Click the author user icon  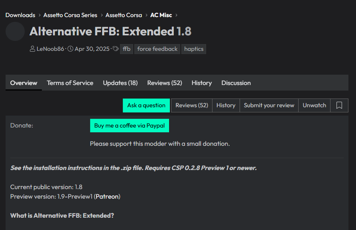32,49
